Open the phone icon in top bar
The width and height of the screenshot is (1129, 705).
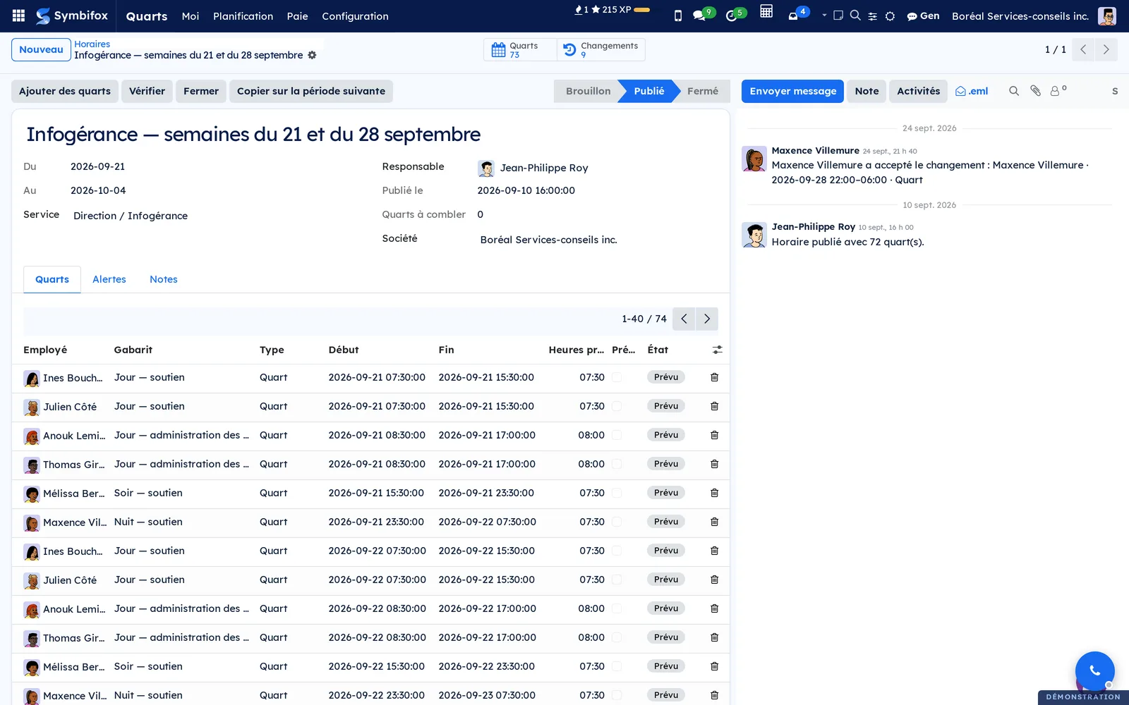(678, 16)
